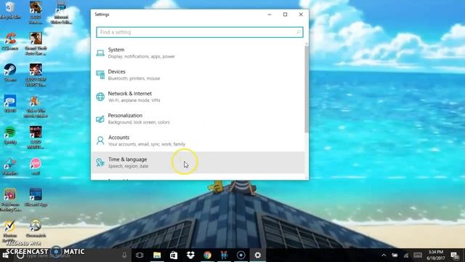This screenshot has height=262, width=465.
Task: Open the Overwatch desktop shortcut
Action: [36, 229]
